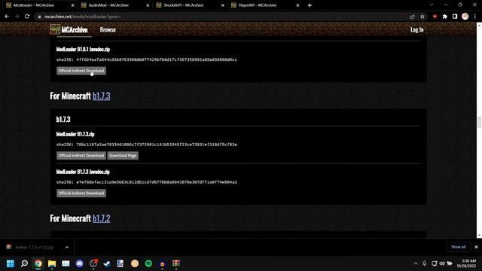Click the Log In link
482x271 pixels.
416,30
